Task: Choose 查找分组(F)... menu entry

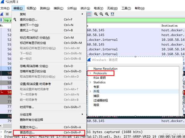Action: coord(49,19)
